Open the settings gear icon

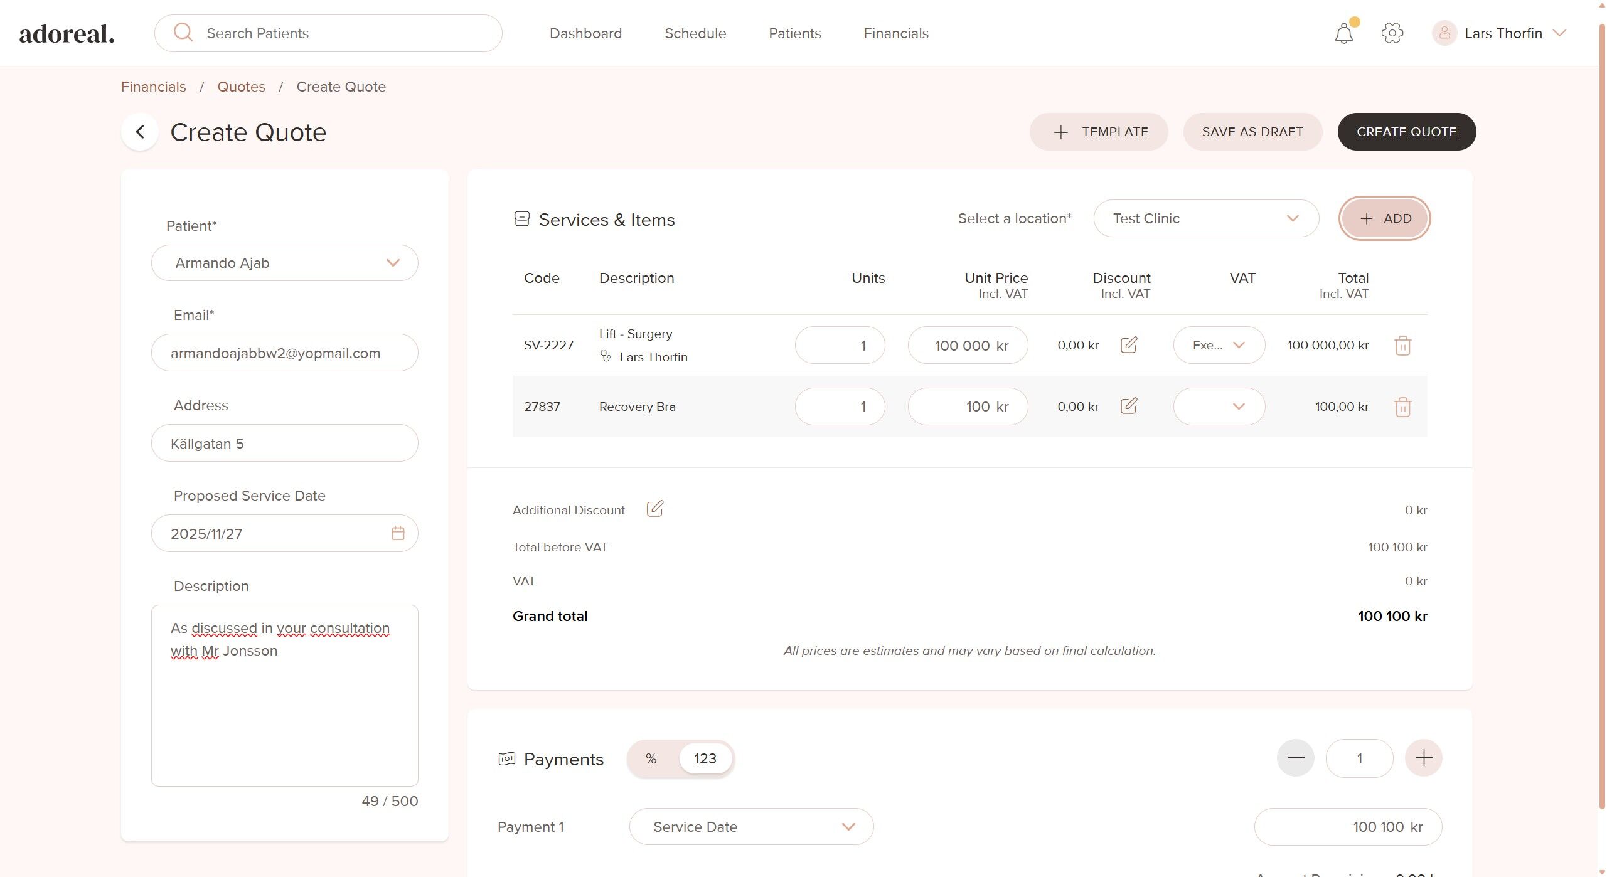(x=1392, y=33)
